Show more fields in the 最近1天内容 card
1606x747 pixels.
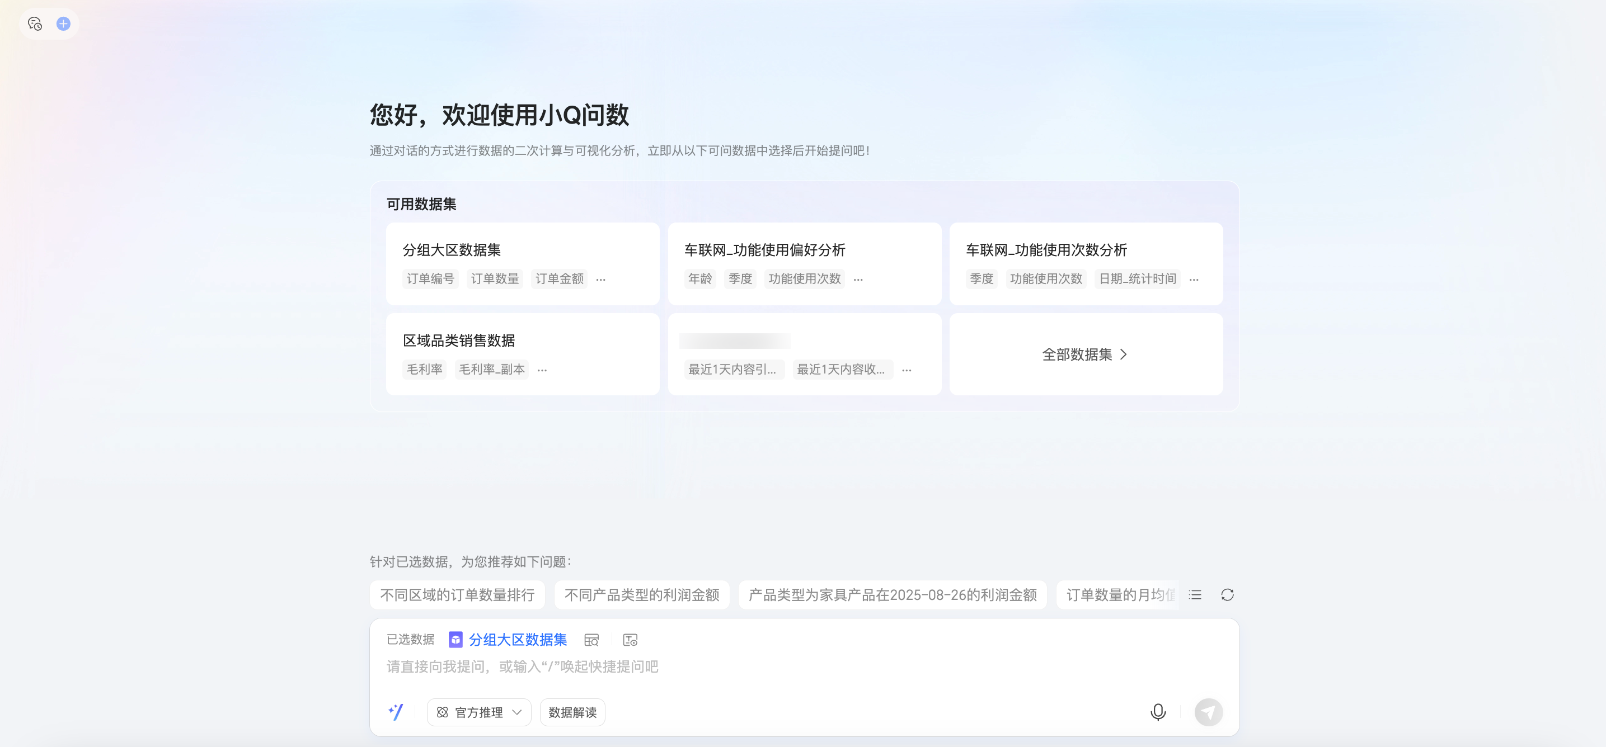click(907, 370)
